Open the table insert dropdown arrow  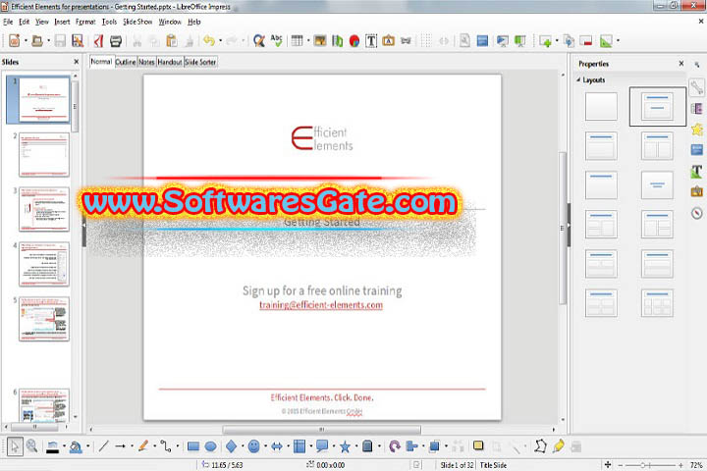[x=308, y=41]
